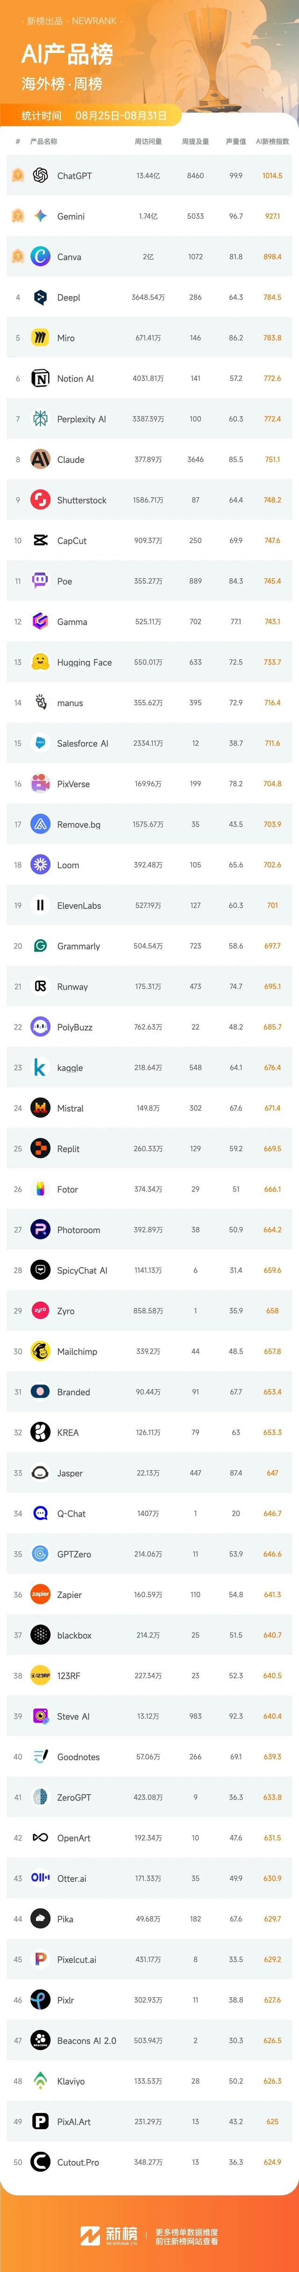Click the AI新榜指数 column header
299x2272 pixels.
tap(273, 141)
